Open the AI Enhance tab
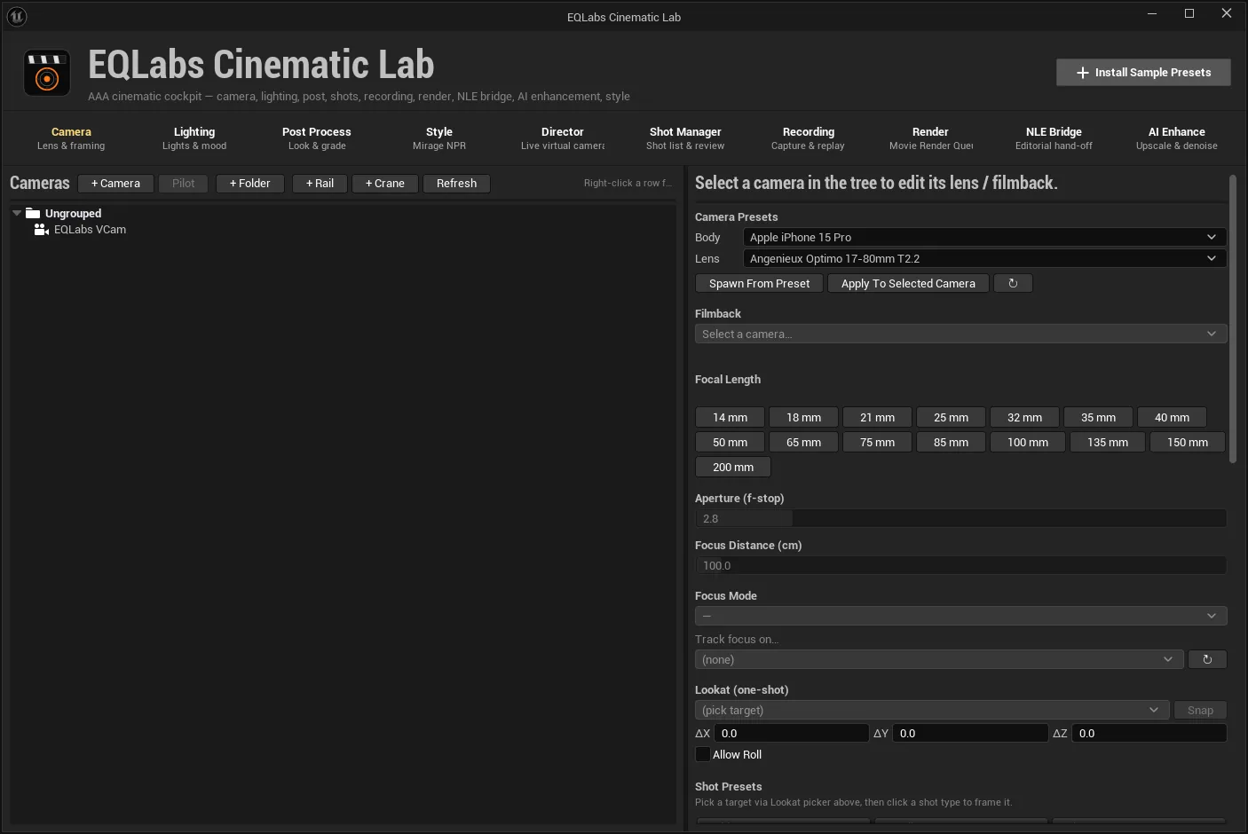 point(1177,138)
